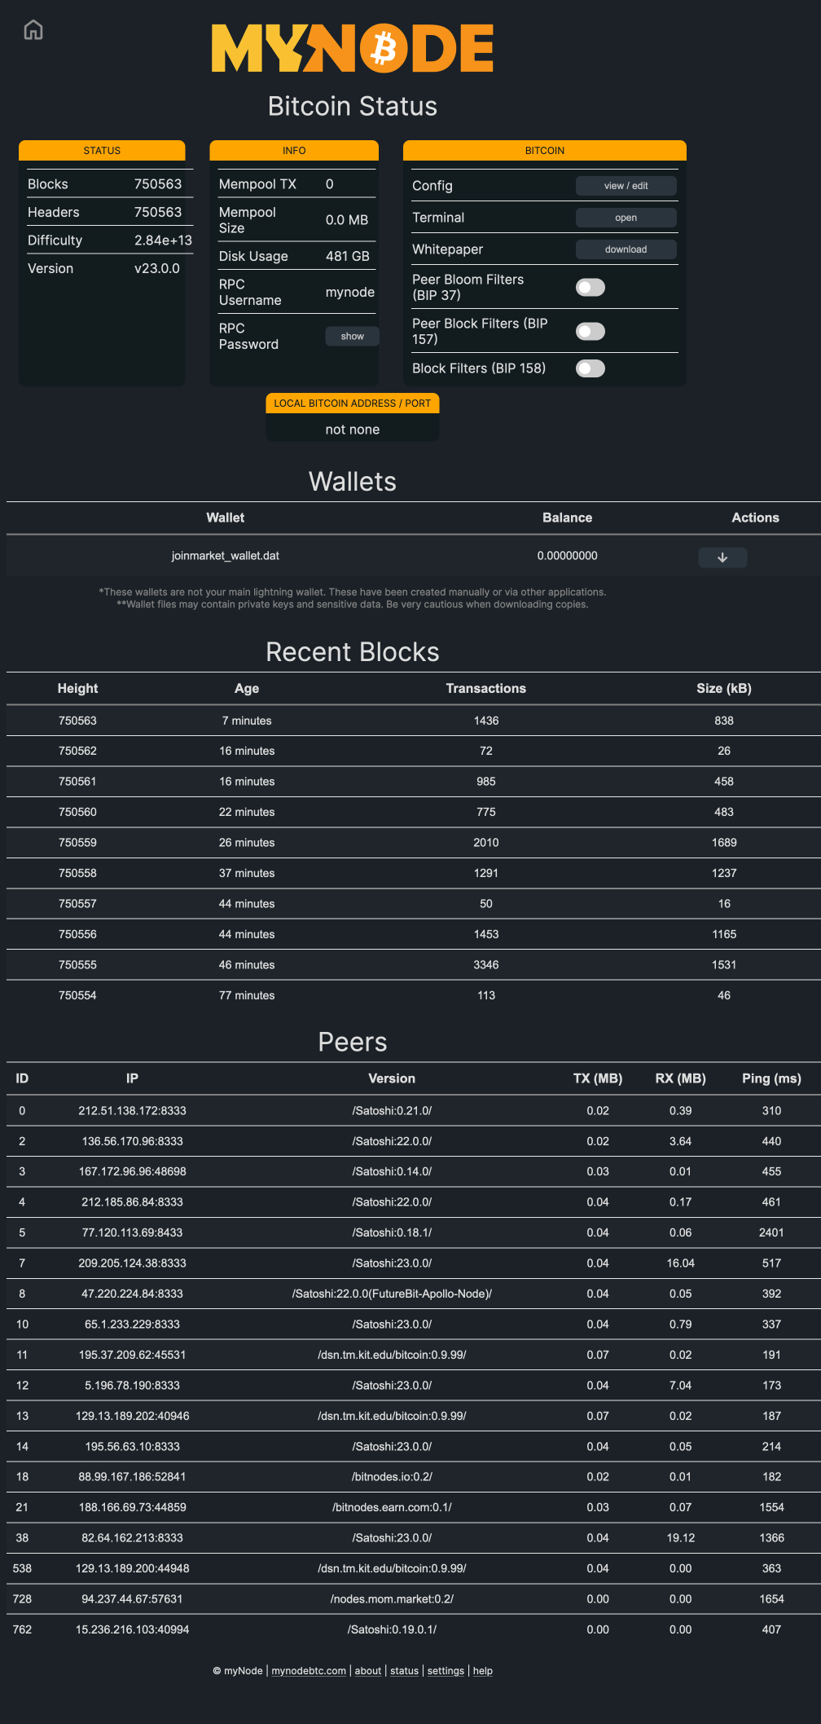Select the Height column header in Recent Blocks
Image resolution: width=821 pixels, height=1724 pixels.
[x=77, y=689]
